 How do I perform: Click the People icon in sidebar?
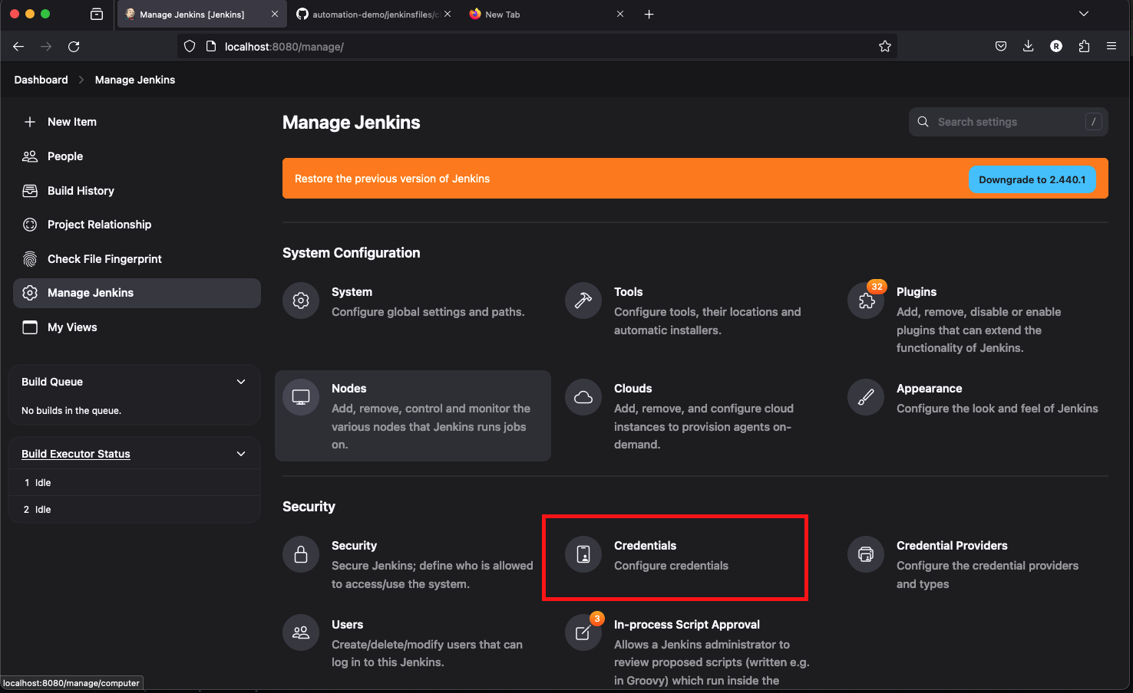coord(30,156)
